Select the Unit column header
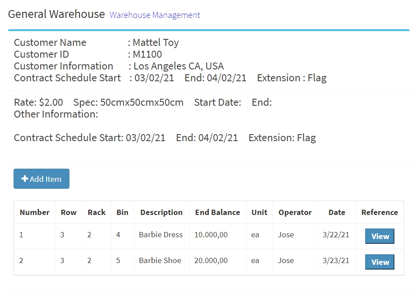The width and height of the screenshot is (418, 298). click(x=259, y=212)
